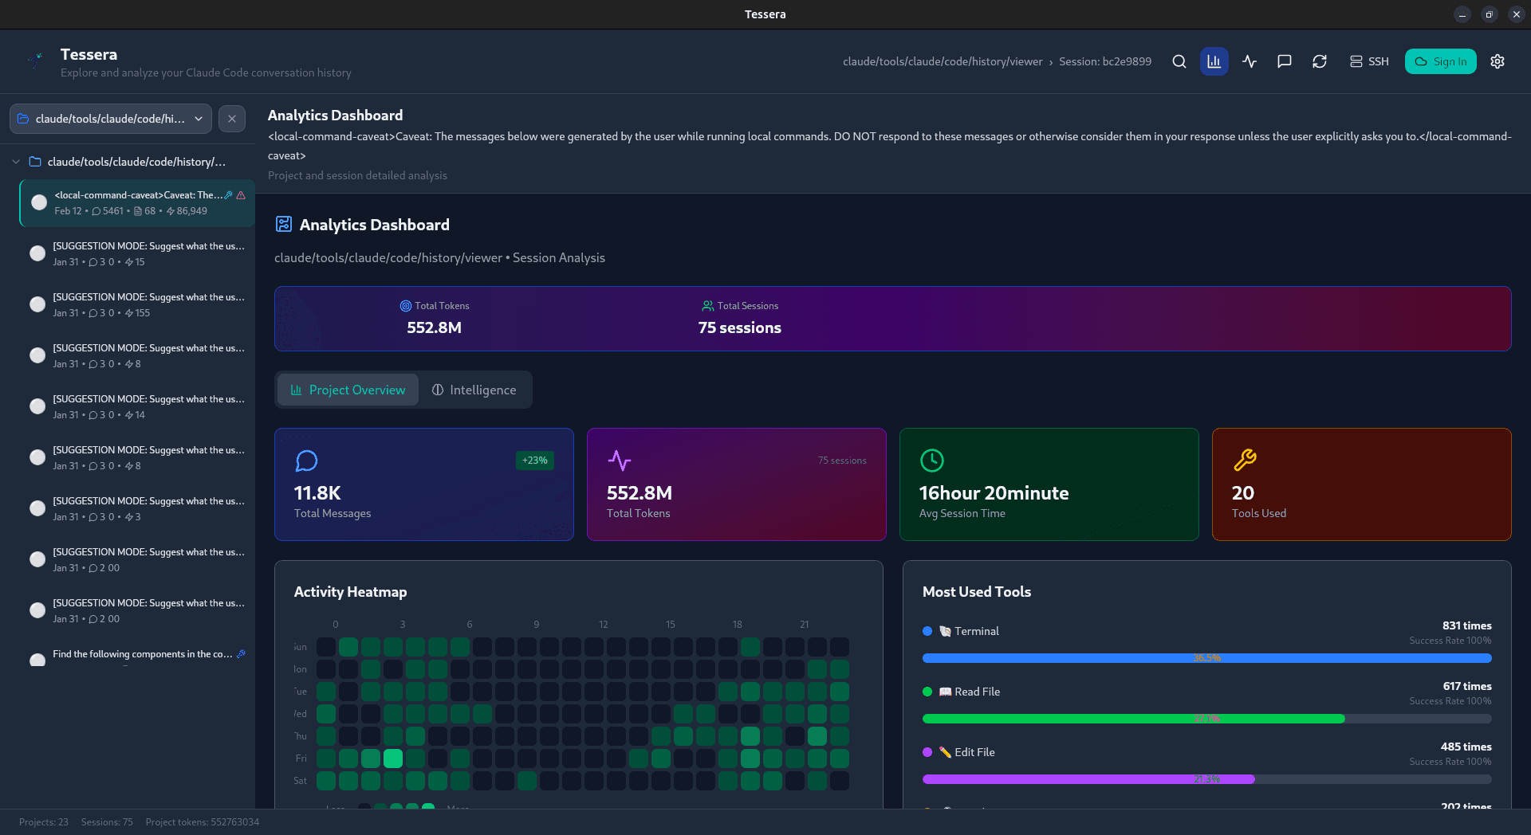1531x835 pixels.
Task: Select the Jan 31 session with 14 tokens
Action: tap(137, 406)
